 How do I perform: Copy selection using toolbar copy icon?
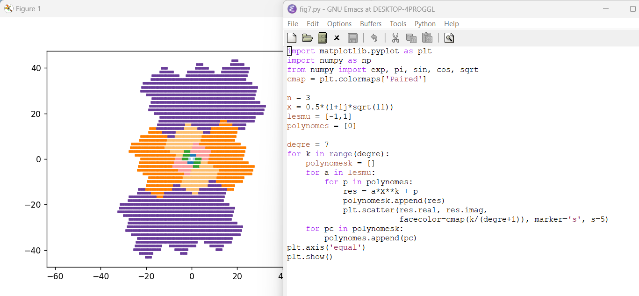(x=411, y=38)
